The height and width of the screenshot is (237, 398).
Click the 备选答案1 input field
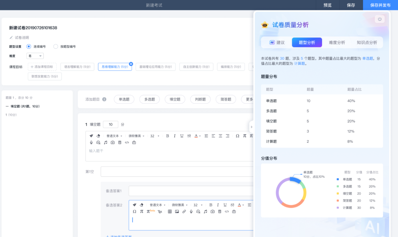click(191, 191)
